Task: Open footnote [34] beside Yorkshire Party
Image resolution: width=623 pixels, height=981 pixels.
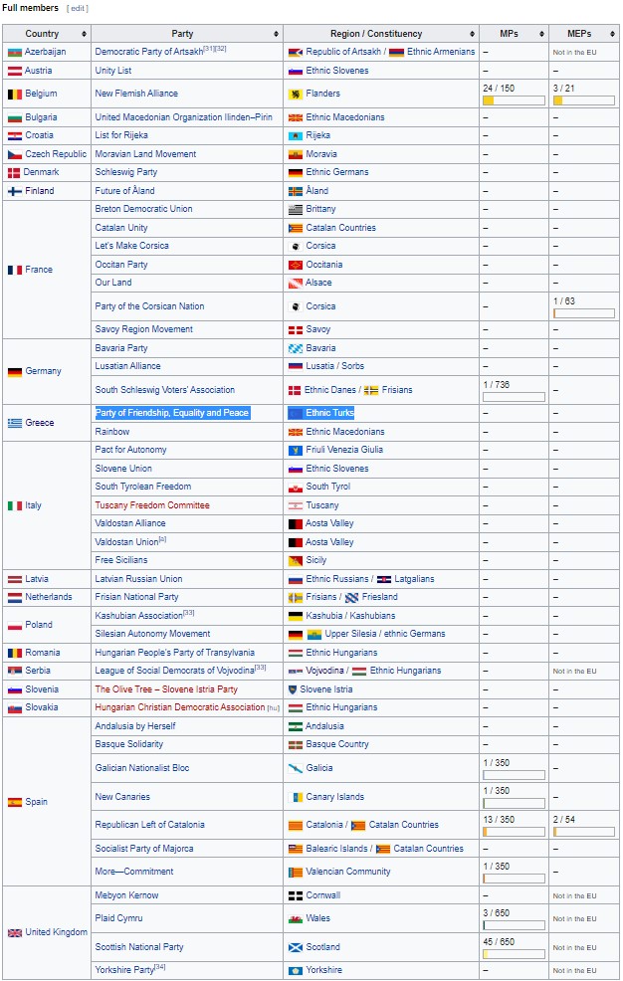Action: pos(160,967)
